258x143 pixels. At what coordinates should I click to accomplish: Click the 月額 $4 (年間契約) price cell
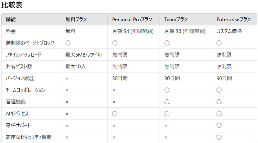134,31
